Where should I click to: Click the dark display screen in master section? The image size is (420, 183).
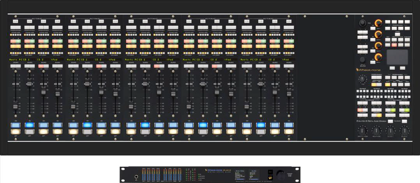point(397,57)
